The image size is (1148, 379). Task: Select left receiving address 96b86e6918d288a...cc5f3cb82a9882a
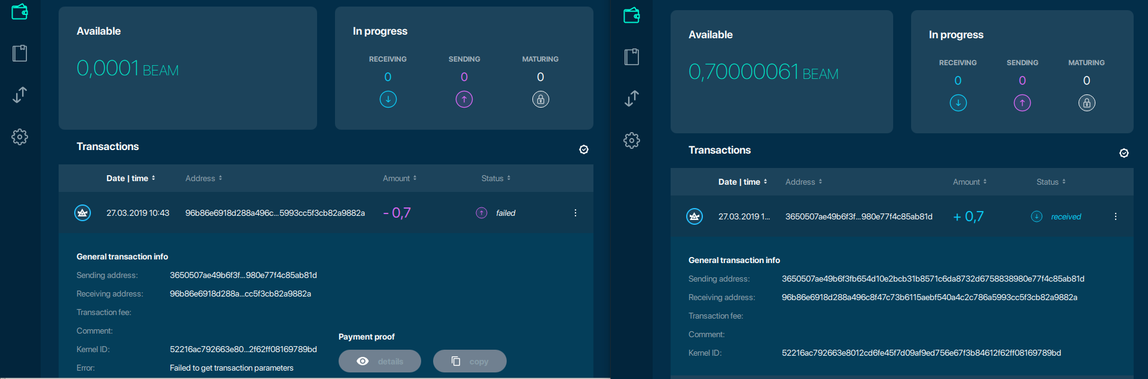click(x=240, y=294)
